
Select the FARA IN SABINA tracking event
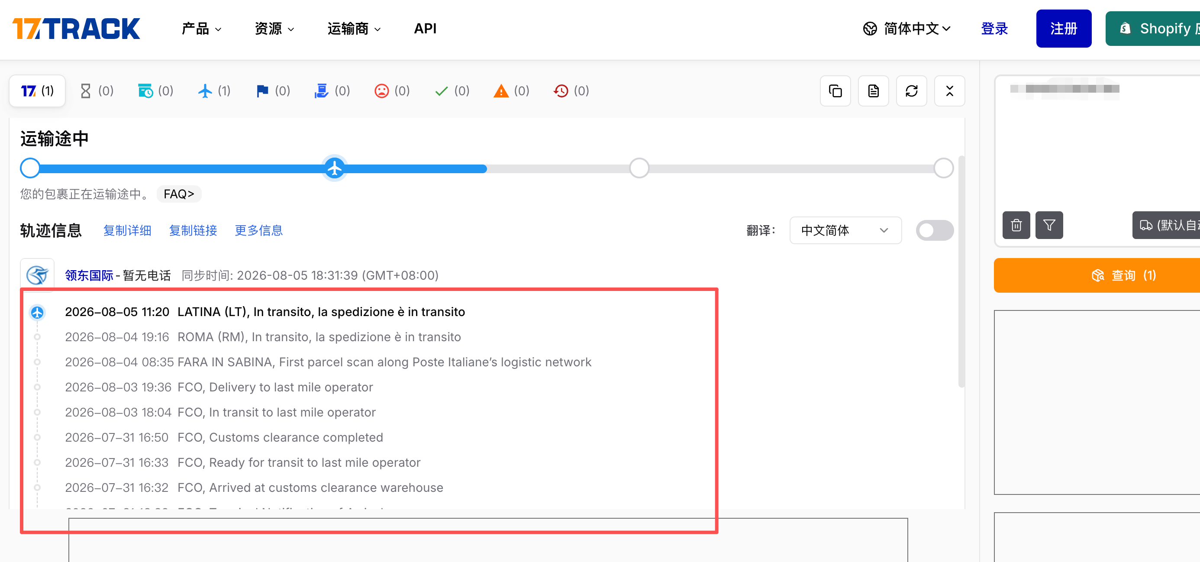point(329,362)
